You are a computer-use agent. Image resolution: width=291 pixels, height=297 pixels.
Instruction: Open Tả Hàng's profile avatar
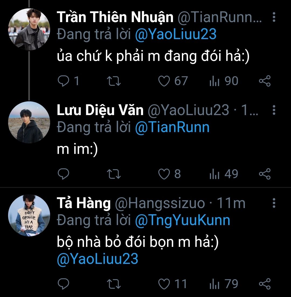click(x=29, y=215)
